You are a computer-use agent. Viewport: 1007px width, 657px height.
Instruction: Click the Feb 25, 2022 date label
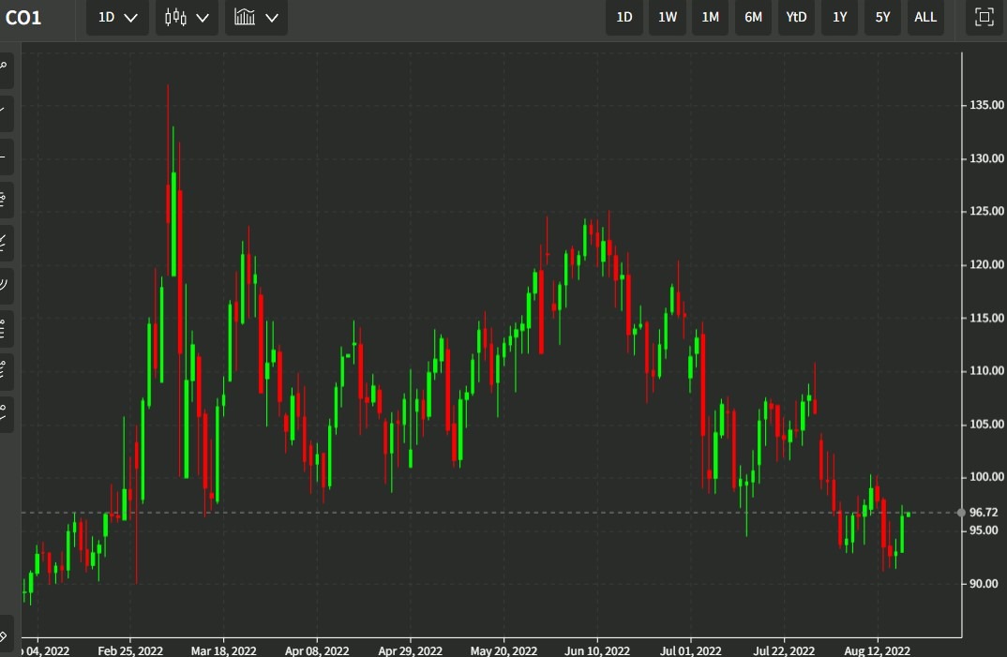(130, 650)
